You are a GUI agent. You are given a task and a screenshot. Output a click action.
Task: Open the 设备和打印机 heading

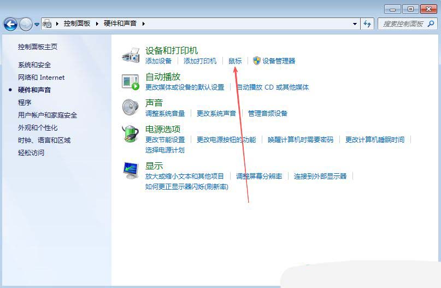coord(172,51)
